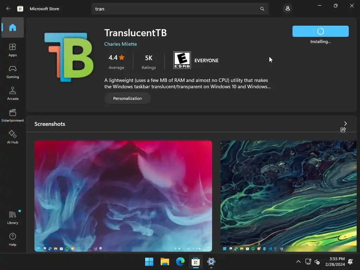Click the installing progress button

click(x=321, y=31)
